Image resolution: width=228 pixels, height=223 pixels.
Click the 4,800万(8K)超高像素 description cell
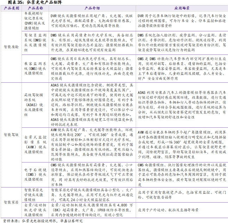[x=92, y=210]
